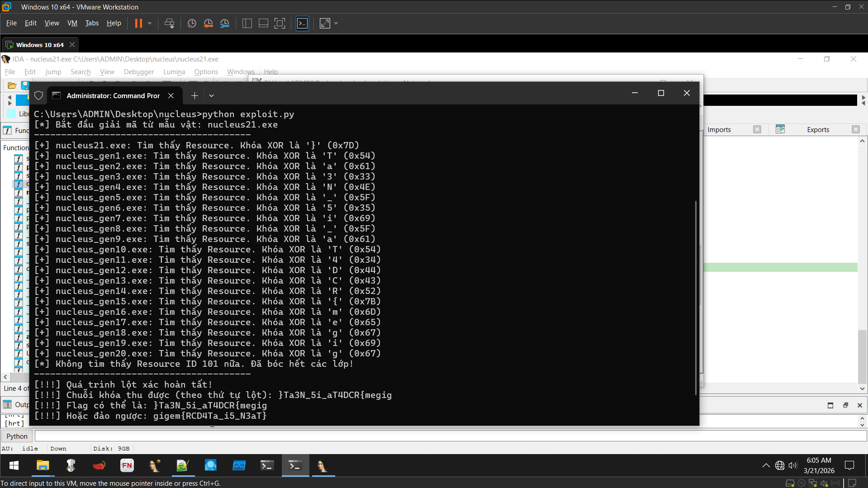Screen dimensions: 868x488
Task: Enter VMware full screen mode
Action: coord(280,24)
